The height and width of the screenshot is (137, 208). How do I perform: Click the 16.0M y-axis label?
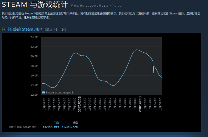pos(34,75)
